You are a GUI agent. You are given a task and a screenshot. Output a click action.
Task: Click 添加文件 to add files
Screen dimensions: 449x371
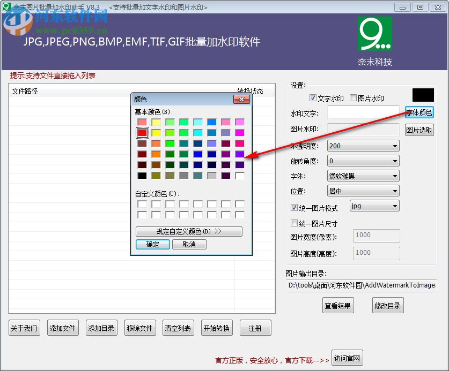pyautogui.click(x=63, y=328)
